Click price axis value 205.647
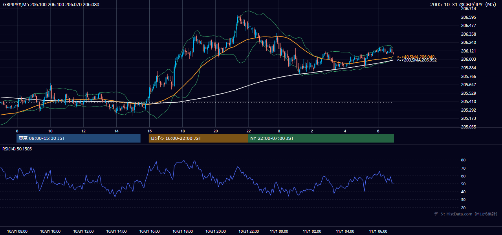The image size is (502, 235). [469, 85]
